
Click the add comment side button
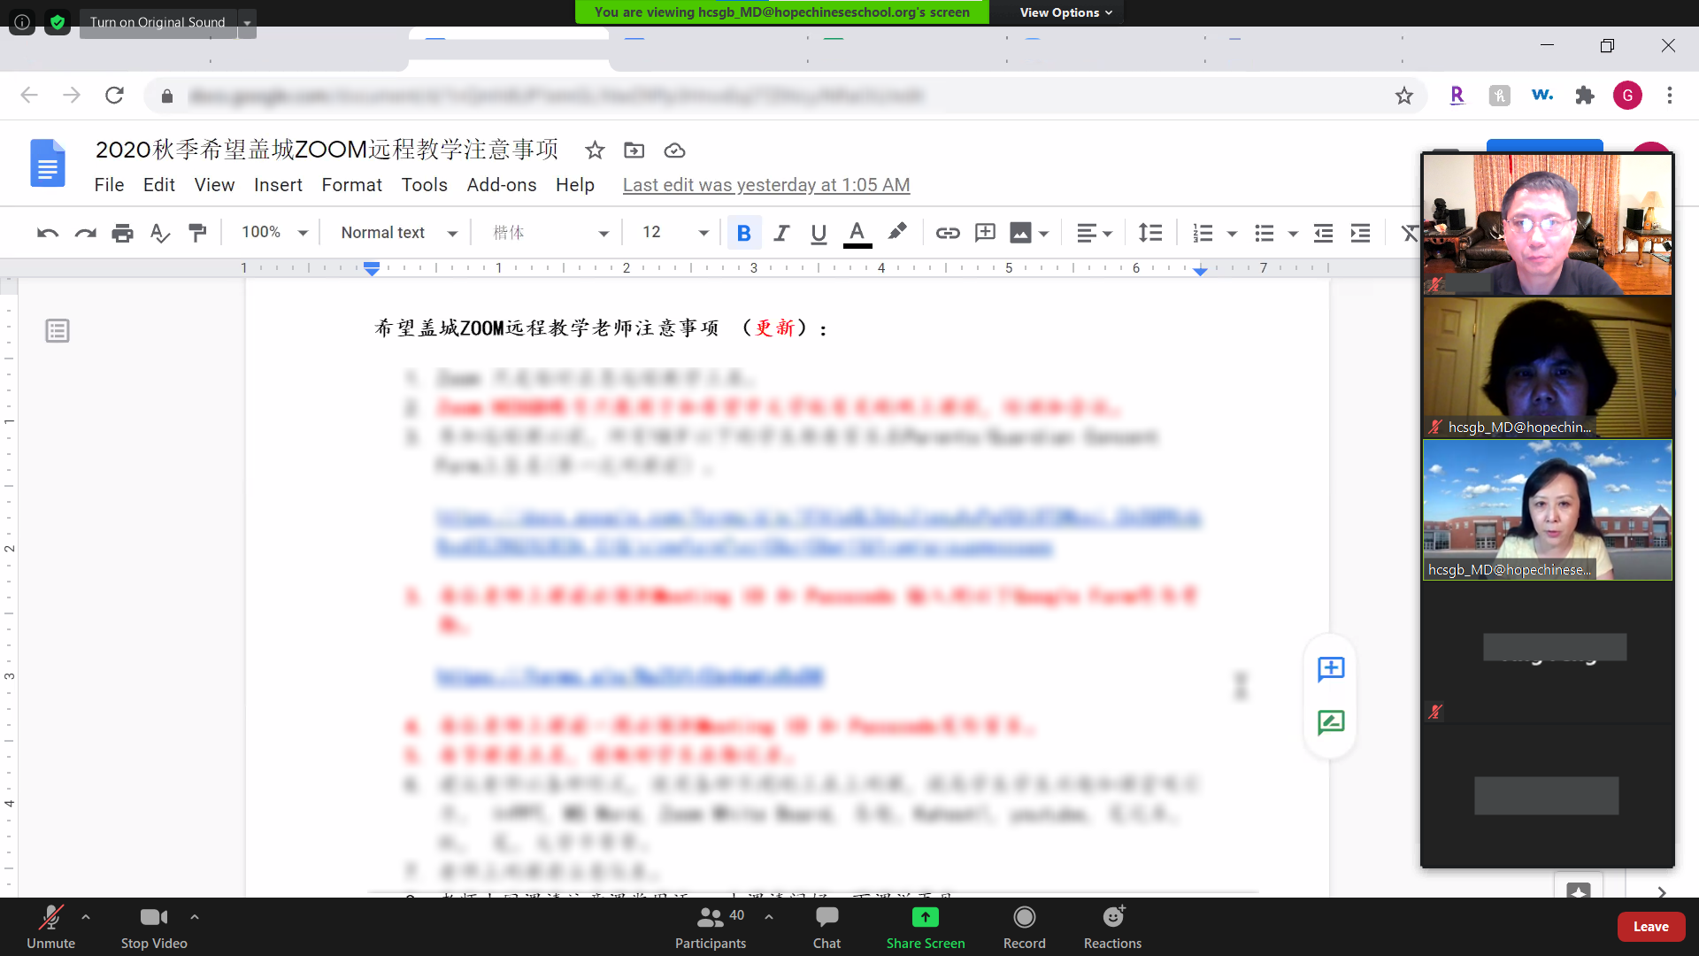tap(1330, 669)
